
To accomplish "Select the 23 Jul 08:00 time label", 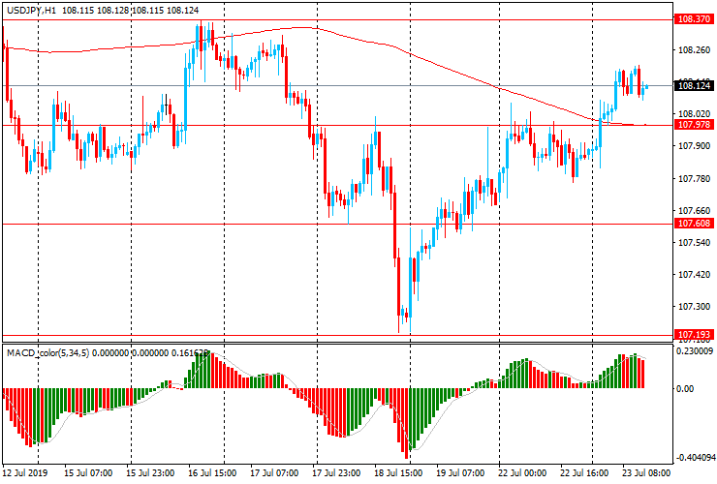I will [x=645, y=472].
